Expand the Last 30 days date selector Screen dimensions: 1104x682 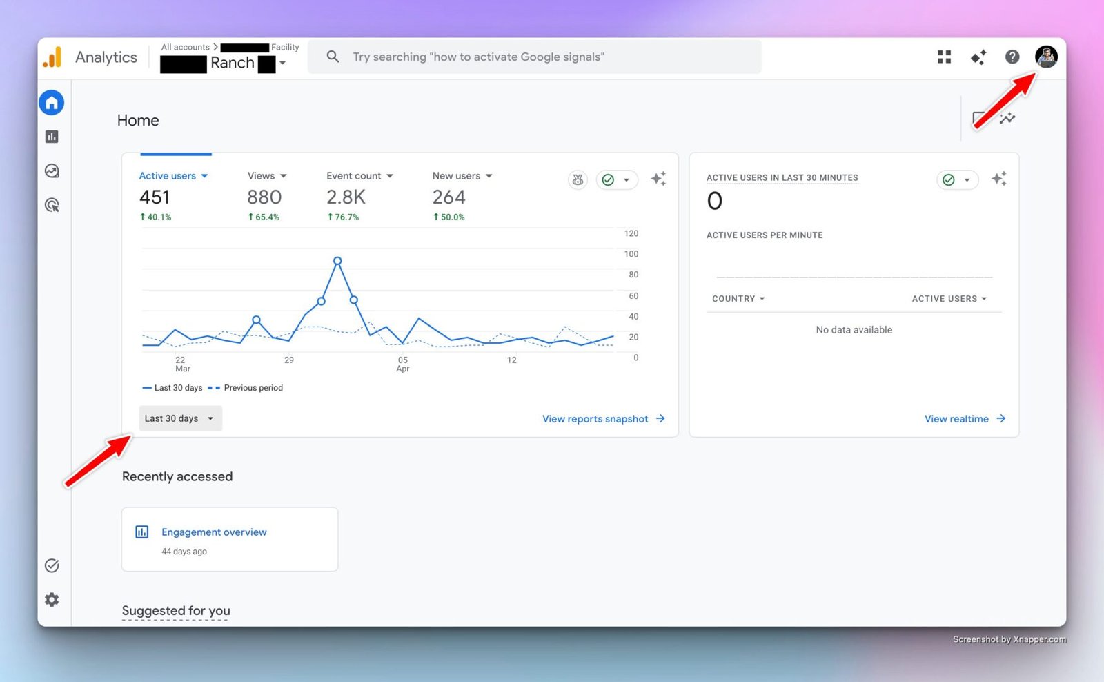(180, 418)
